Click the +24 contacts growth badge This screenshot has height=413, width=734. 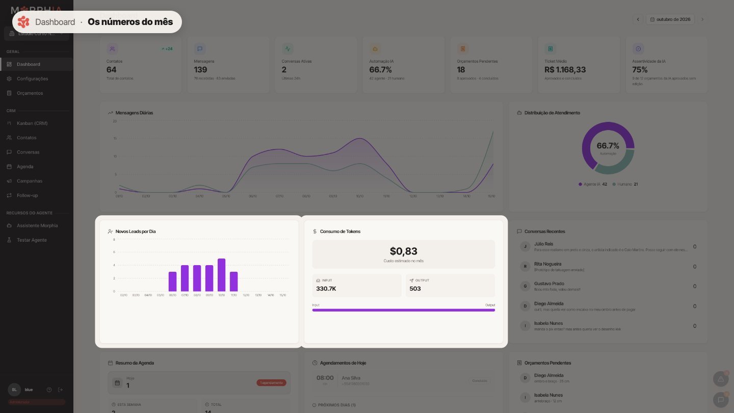(x=167, y=49)
